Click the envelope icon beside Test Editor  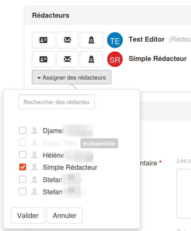coord(67,40)
